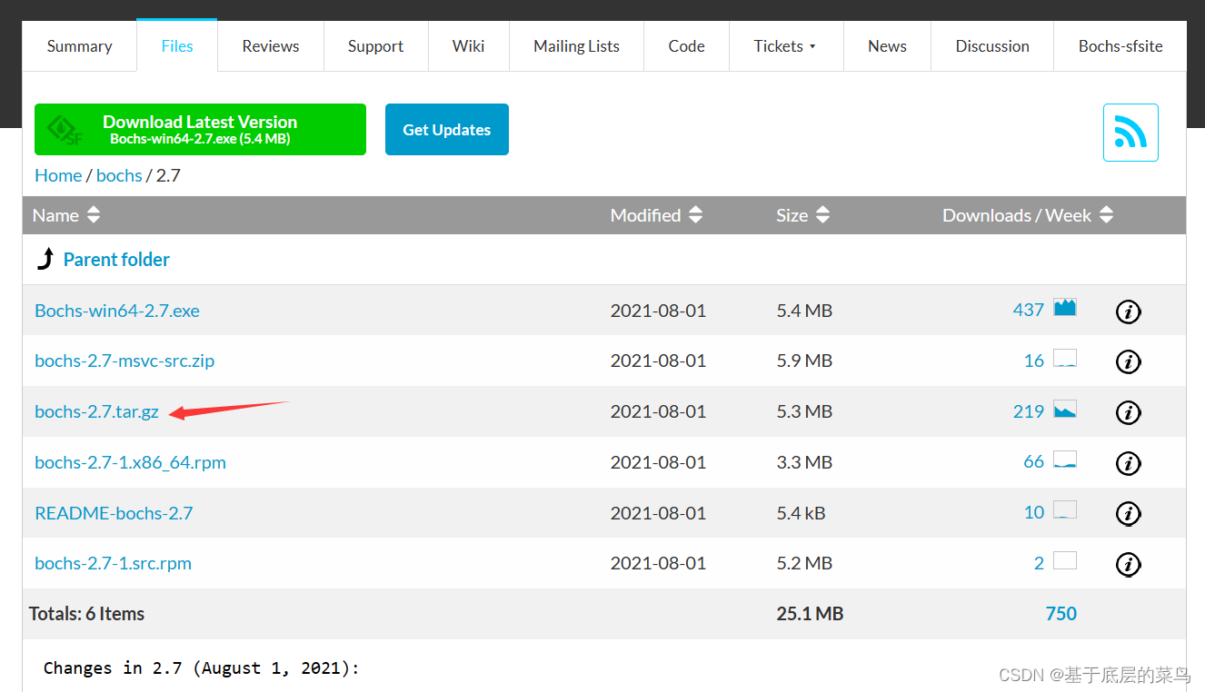Click the SourceForge logo on download button
This screenshot has width=1205, height=692.
click(65, 130)
